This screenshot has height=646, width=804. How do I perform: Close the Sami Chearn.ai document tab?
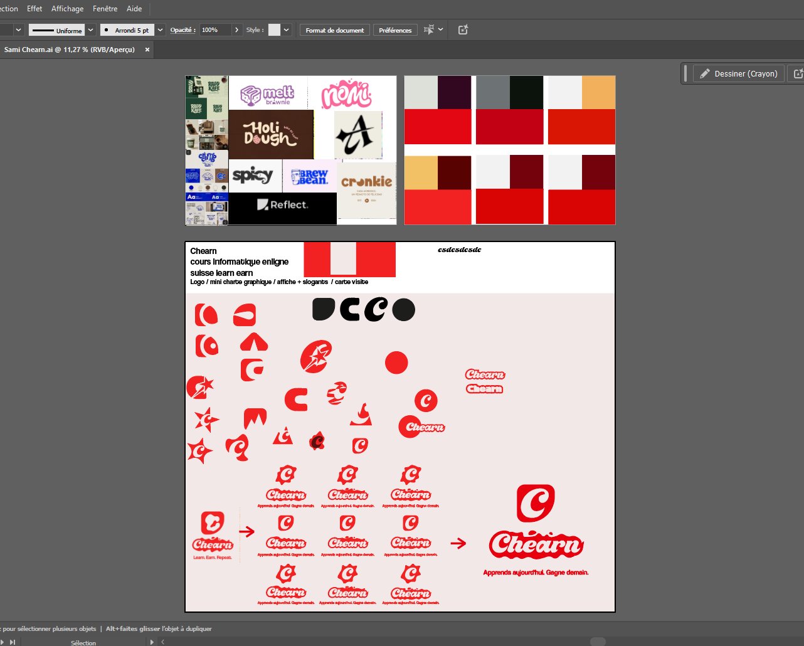click(147, 50)
